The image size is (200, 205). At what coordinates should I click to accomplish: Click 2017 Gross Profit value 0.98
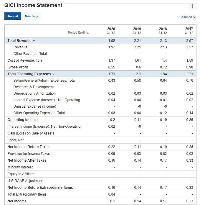pos(190,67)
